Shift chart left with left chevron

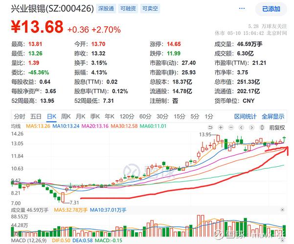(241, 128)
